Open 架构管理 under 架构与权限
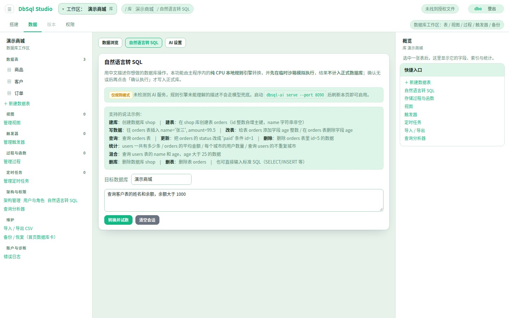 pos(12,200)
